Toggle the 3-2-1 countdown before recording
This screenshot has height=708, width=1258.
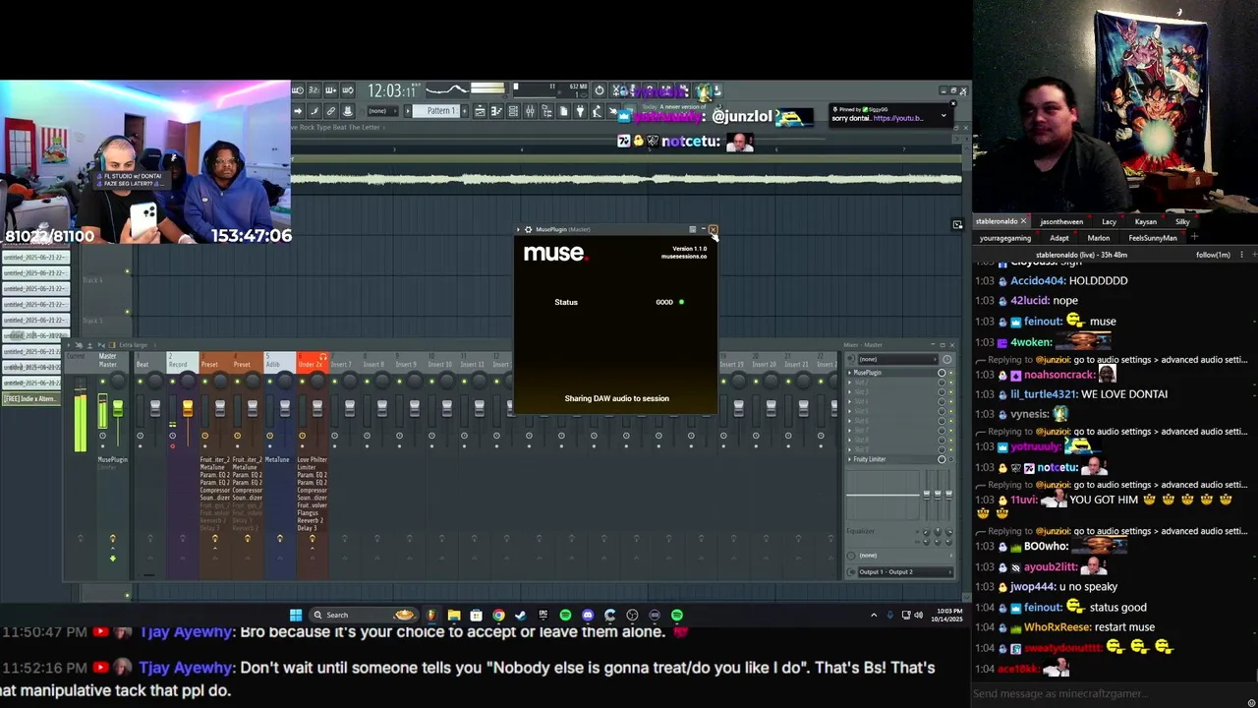pyautogui.click(x=314, y=90)
